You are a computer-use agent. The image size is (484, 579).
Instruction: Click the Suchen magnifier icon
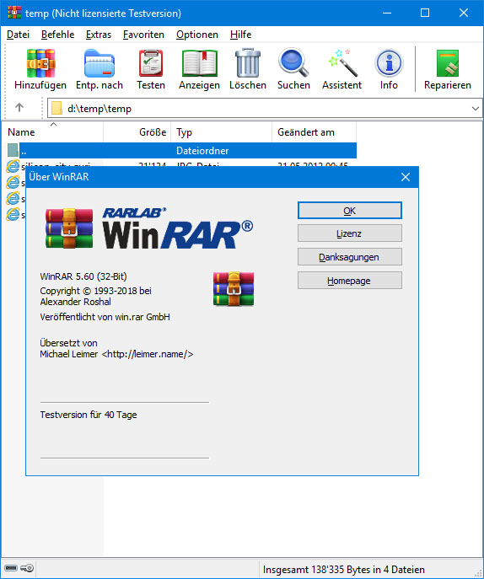[x=293, y=62]
